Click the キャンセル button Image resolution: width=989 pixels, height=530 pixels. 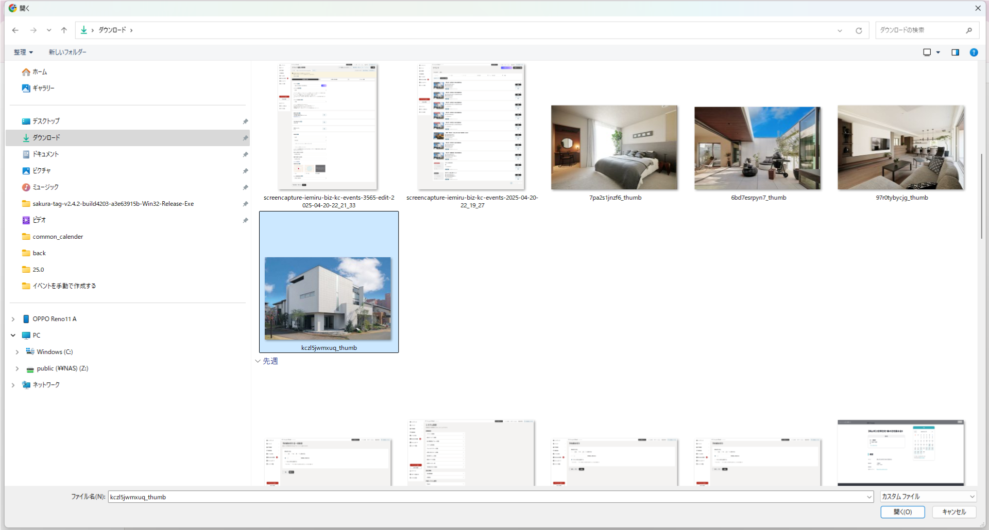click(954, 512)
